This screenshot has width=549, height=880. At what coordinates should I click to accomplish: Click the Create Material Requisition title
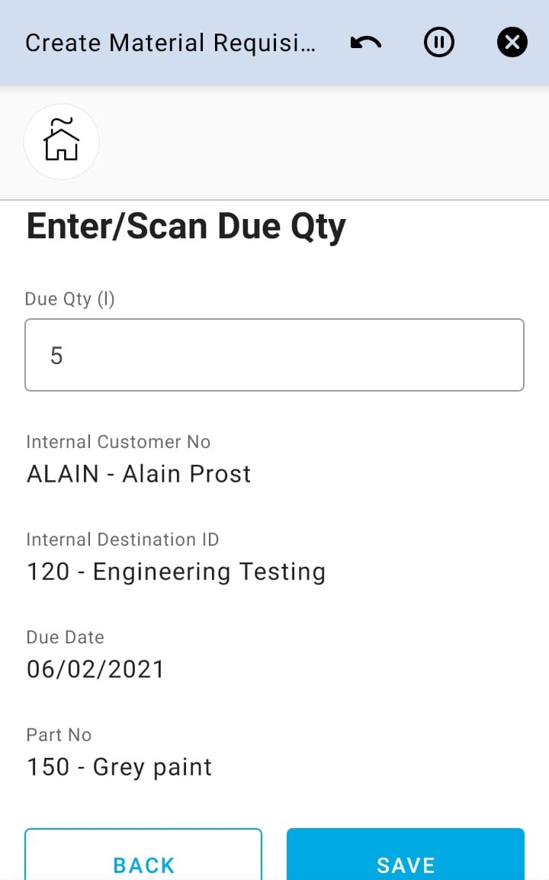coord(169,43)
